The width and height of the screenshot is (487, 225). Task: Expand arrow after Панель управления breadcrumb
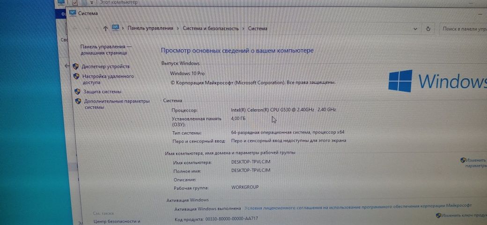click(178, 28)
